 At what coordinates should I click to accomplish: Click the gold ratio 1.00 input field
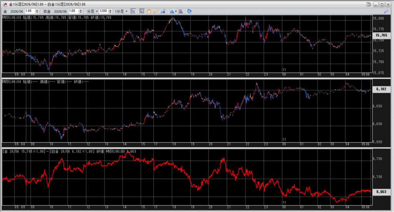[x=30, y=11]
